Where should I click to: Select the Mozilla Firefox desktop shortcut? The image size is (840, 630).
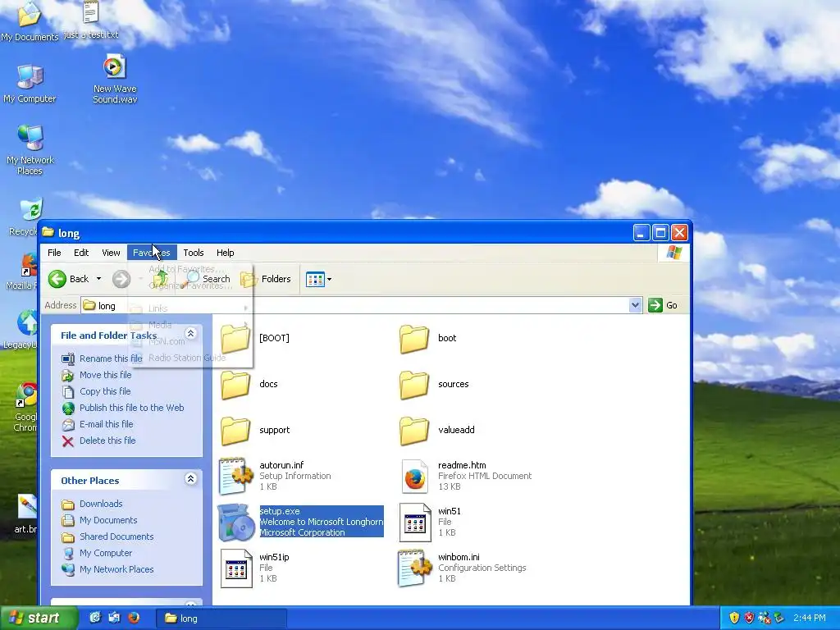pyautogui.click(x=22, y=271)
